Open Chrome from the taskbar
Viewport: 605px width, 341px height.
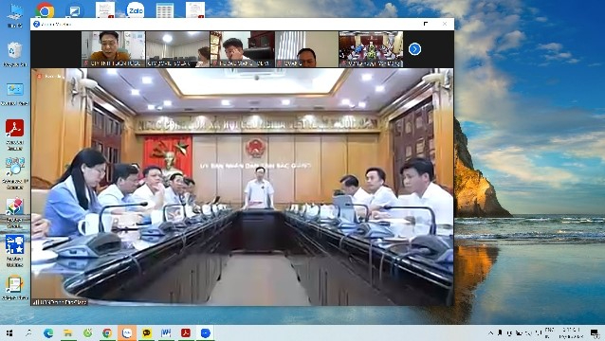pos(107,333)
